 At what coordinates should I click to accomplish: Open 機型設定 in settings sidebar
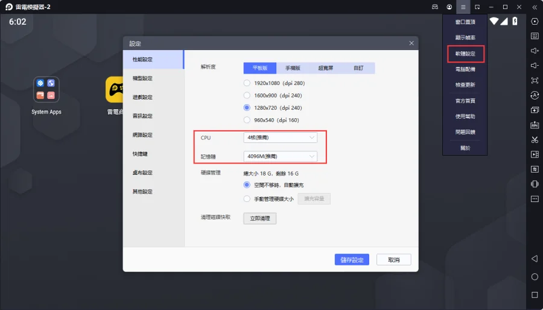pyautogui.click(x=153, y=78)
